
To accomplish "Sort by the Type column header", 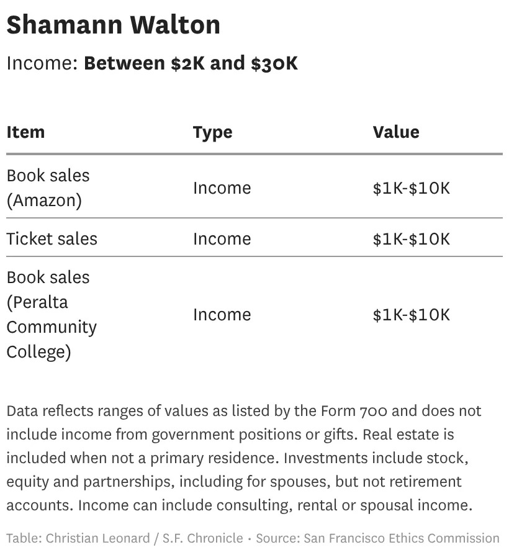I will pyautogui.click(x=212, y=132).
